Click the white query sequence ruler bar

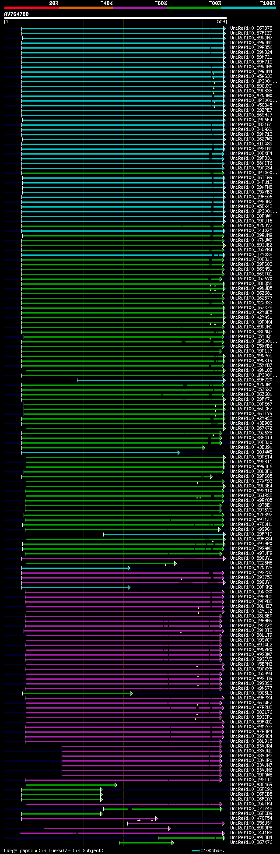[115, 18]
